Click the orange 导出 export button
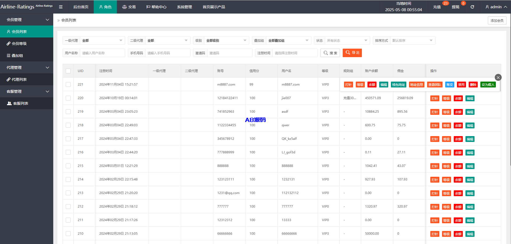Screen dimensions: 511x244 352,53
